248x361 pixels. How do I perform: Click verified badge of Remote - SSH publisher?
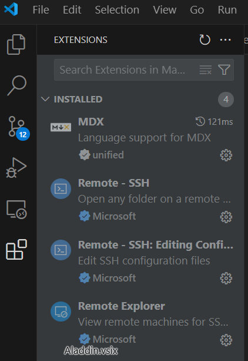pyautogui.click(x=85, y=216)
